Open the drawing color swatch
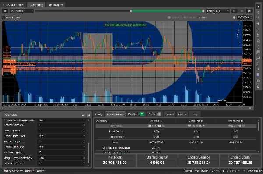 point(258,75)
